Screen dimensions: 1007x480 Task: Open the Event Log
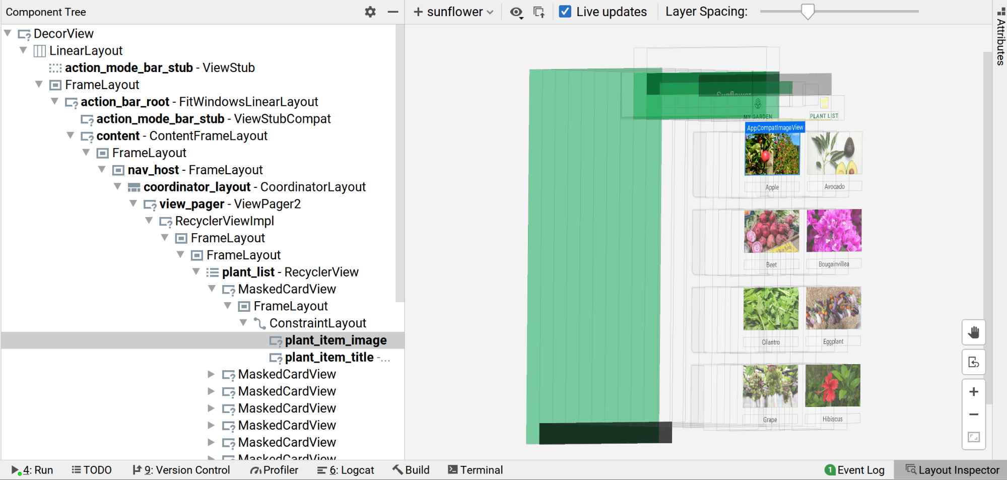pos(855,470)
